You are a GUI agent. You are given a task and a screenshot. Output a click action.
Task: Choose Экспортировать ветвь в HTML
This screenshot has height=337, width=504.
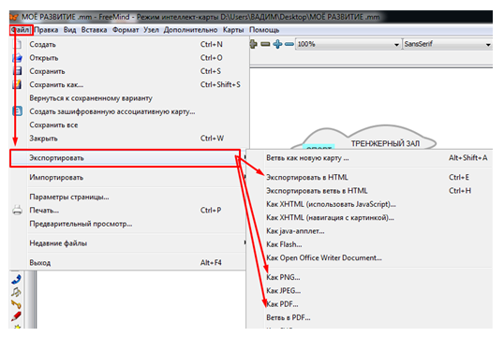tap(370, 191)
